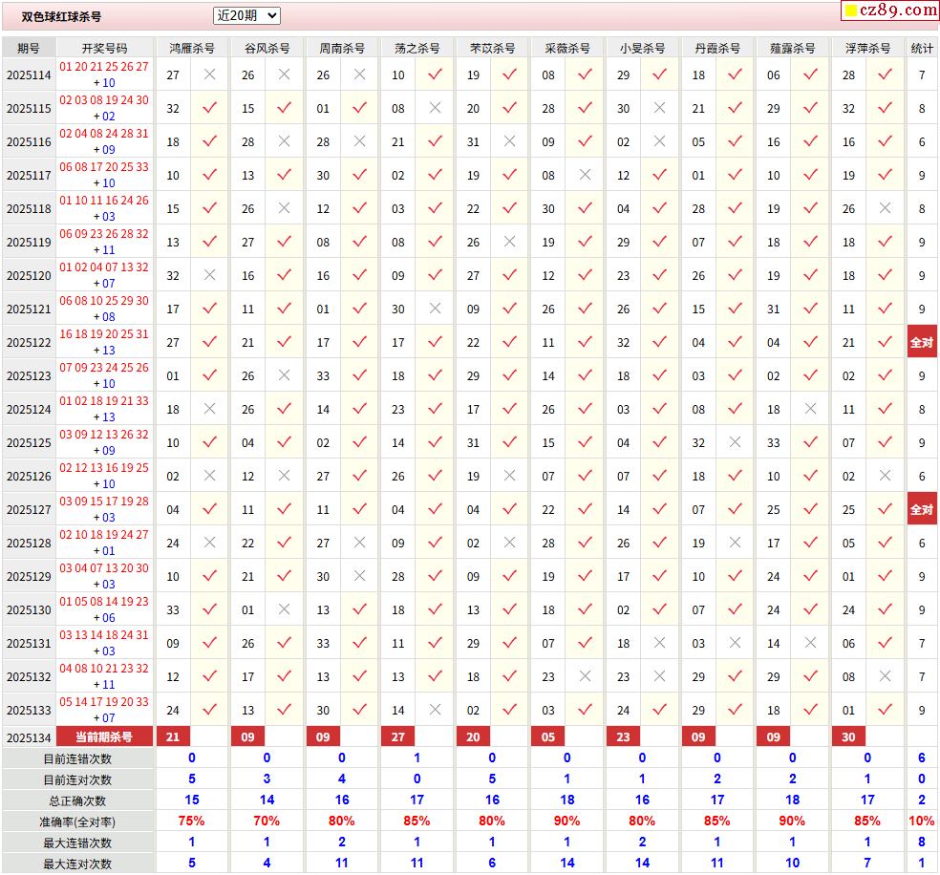Click the cross mark for 荡之杀号 in row 2025115
The width and height of the screenshot is (940, 875).
pos(435,108)
